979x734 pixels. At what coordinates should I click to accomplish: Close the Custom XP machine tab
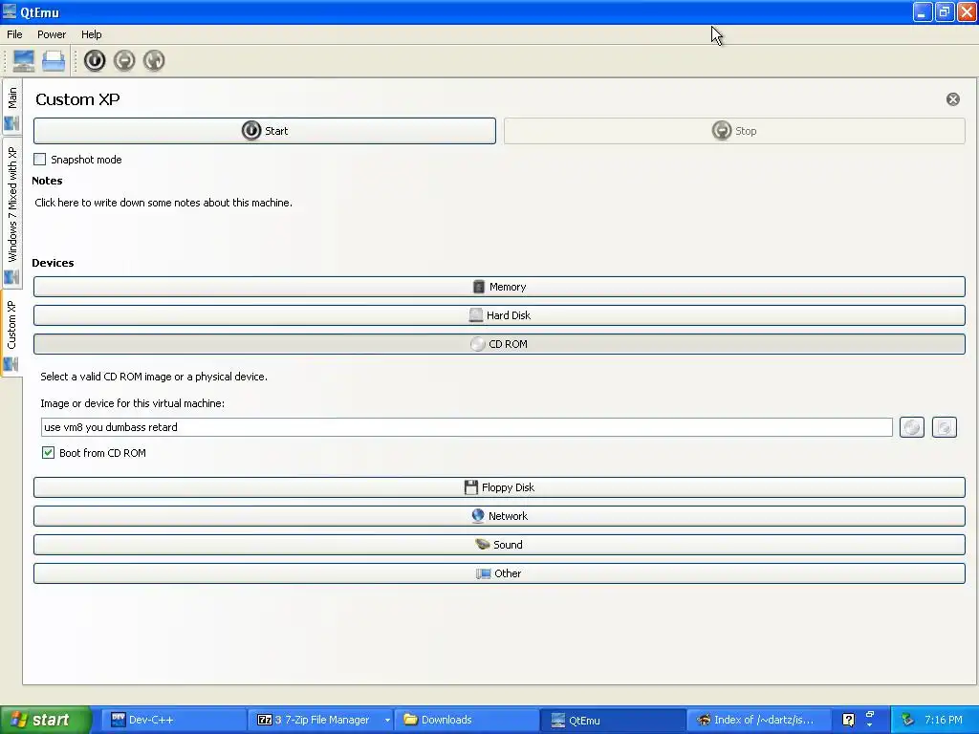tap(953, 99)
